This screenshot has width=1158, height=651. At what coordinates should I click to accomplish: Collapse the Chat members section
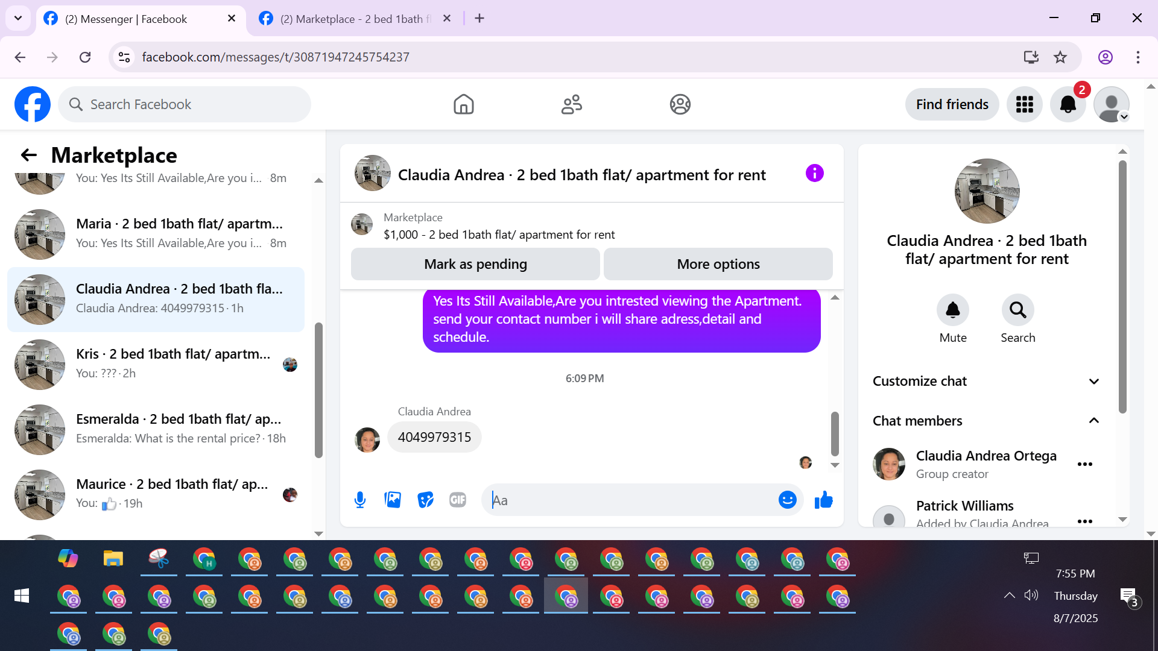[986, 421]
